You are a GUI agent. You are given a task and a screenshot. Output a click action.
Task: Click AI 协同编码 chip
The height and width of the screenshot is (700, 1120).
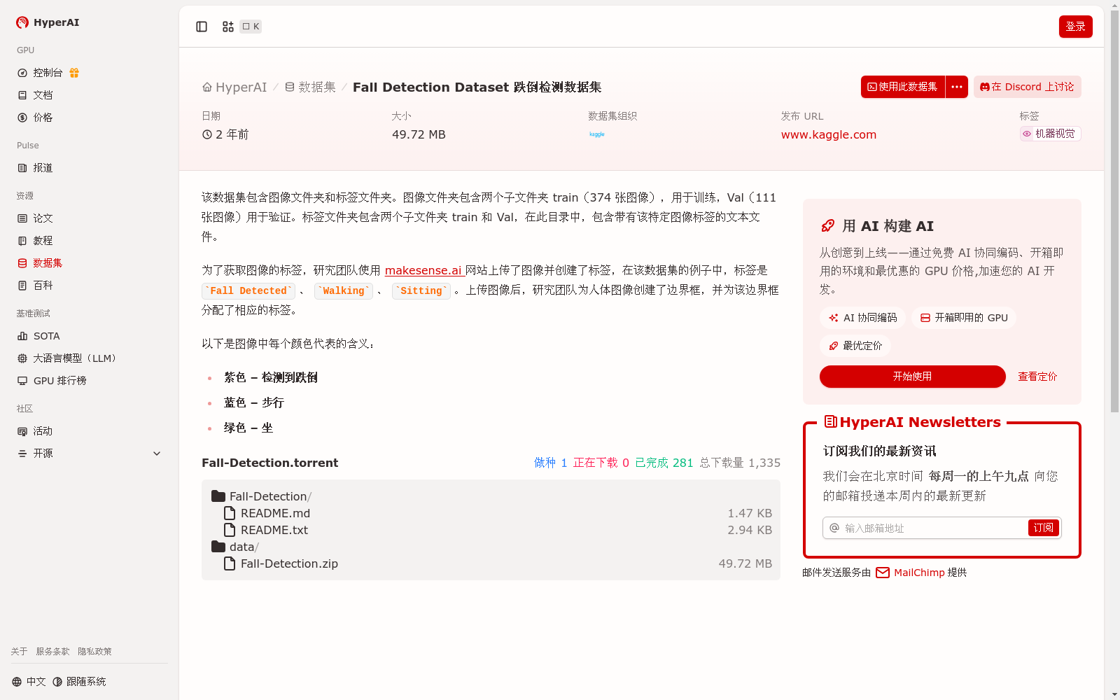863,318
